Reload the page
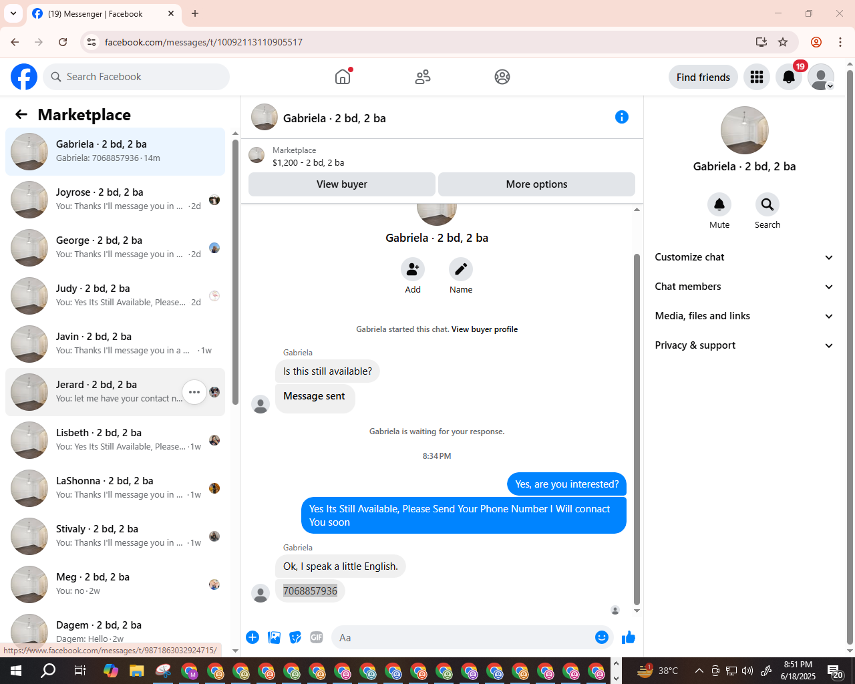Viewport: 855px width, 684px height. pyautogui.click(x=63, y=42)
